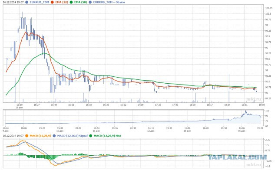278x170 pixels.
Task: Click the blue Объём volume legend dot
Action: (90, 2)
